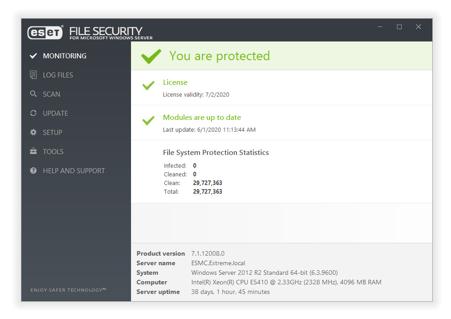Switch to the Update section

click(55, 113)
